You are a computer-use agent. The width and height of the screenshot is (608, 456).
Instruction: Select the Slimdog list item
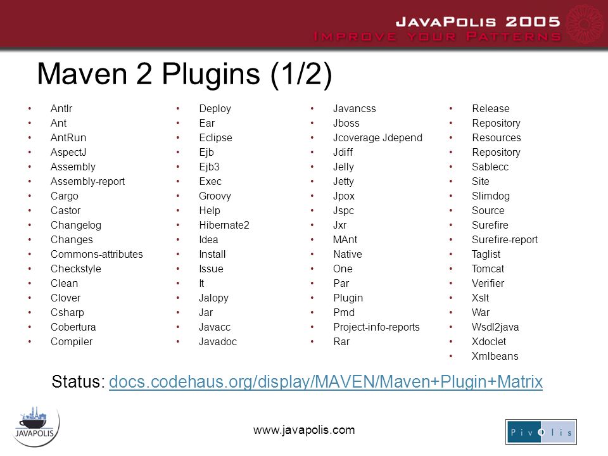[490, 196]
